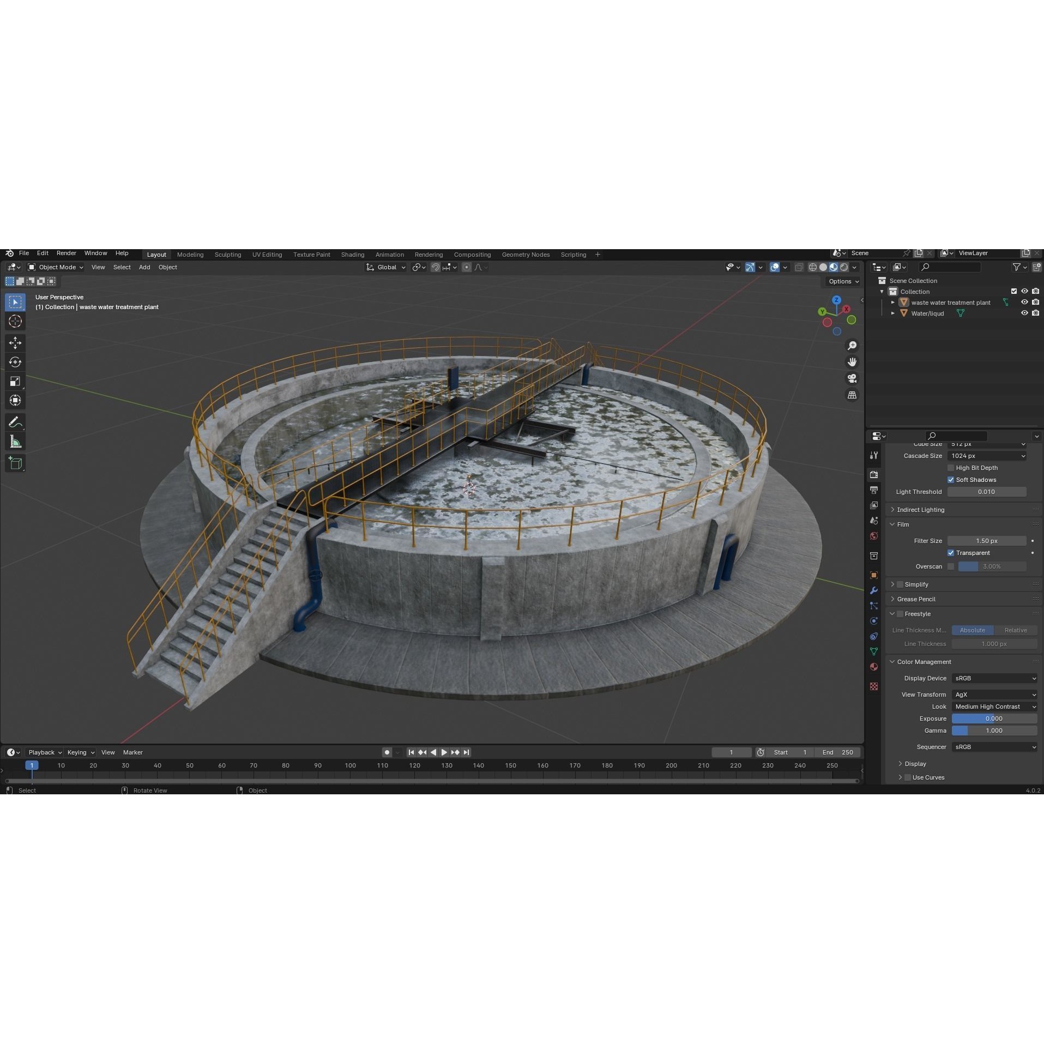The height and width of the screenshot is (1044, 1044).
Task: Select the Move tool in the toolbar
Action: [15, 343]
